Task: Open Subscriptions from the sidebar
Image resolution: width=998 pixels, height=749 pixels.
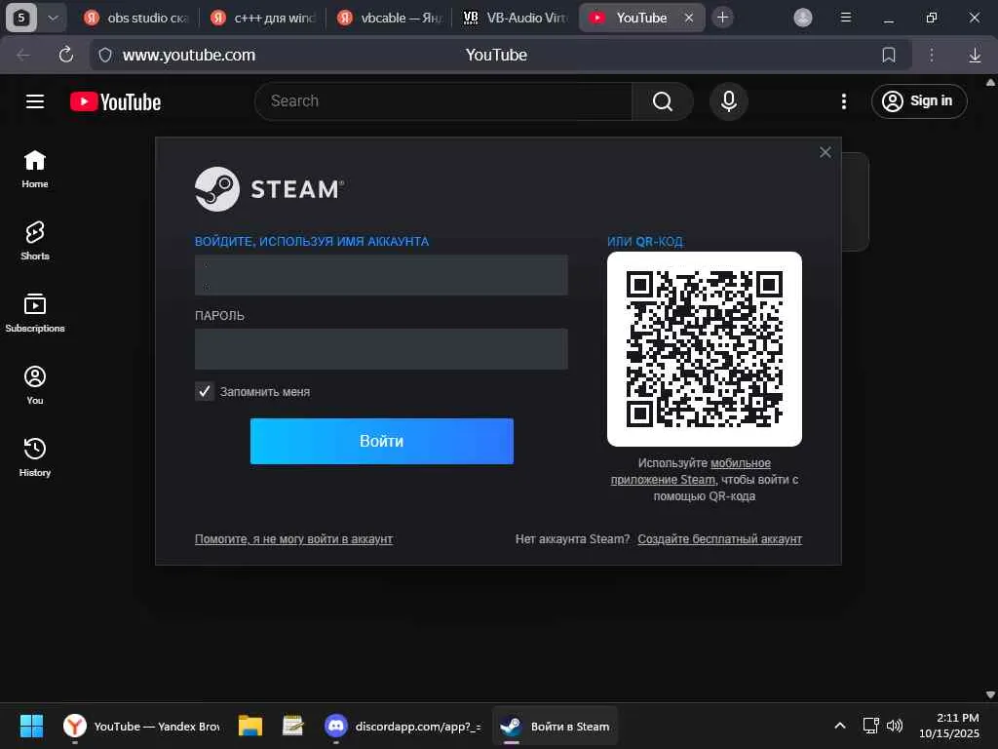Action: [35, 313]
